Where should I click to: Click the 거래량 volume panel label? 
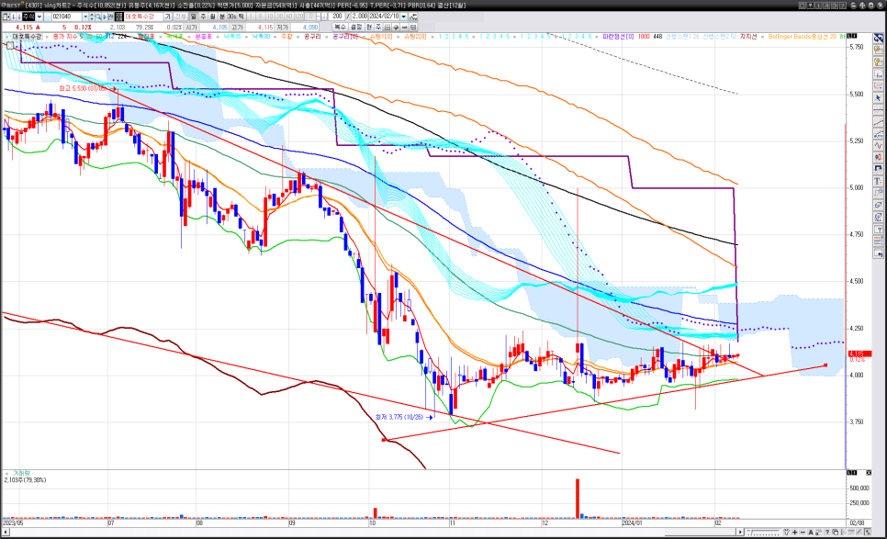click(21, 474)
